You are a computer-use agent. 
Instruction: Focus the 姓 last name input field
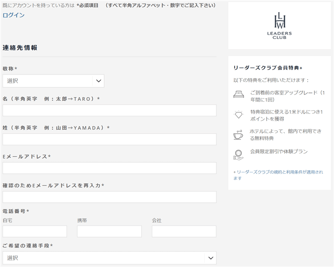pos(109,140)
